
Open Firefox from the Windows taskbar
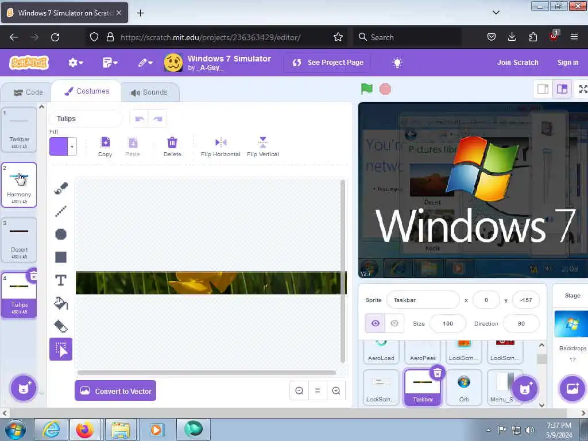click(85, 430)
